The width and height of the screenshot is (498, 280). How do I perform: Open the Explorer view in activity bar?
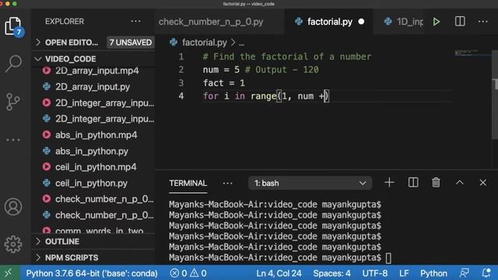(13, 26)
